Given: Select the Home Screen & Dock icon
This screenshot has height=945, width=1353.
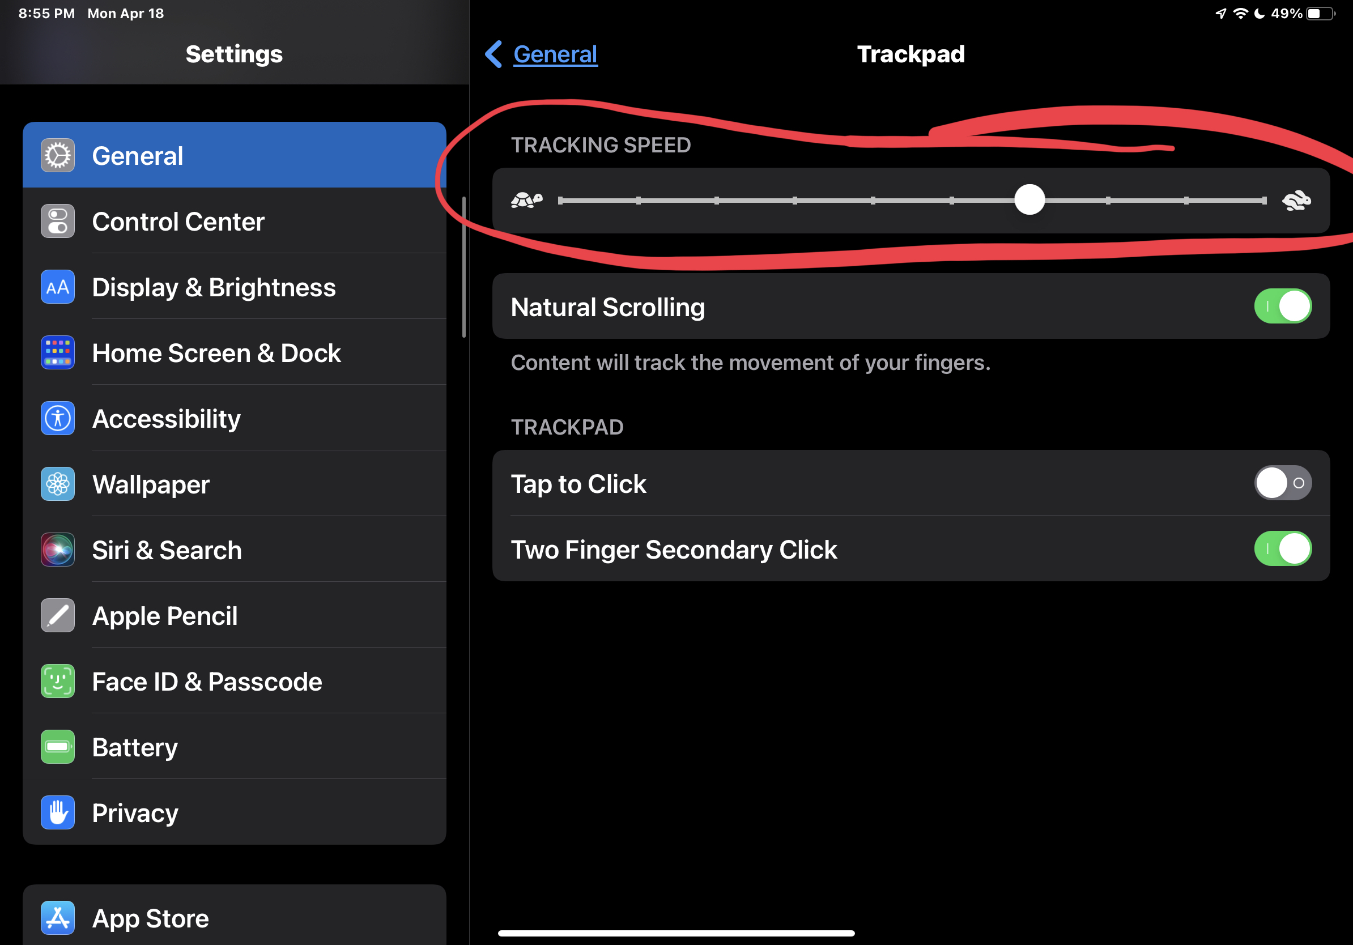Looking at the screenshot, I should (x=58, y=353).
